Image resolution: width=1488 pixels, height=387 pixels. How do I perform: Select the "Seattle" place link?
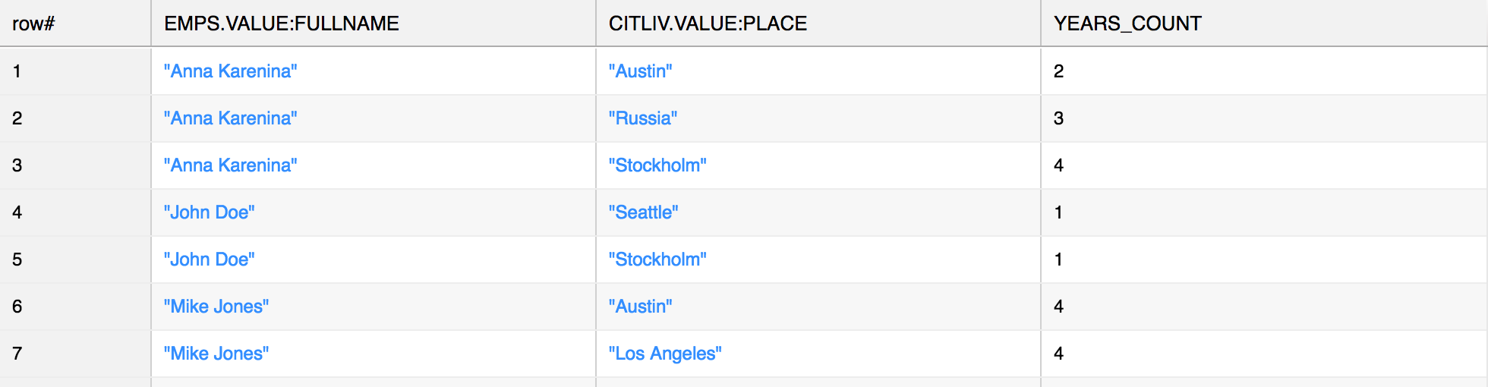tap(643, 212)
